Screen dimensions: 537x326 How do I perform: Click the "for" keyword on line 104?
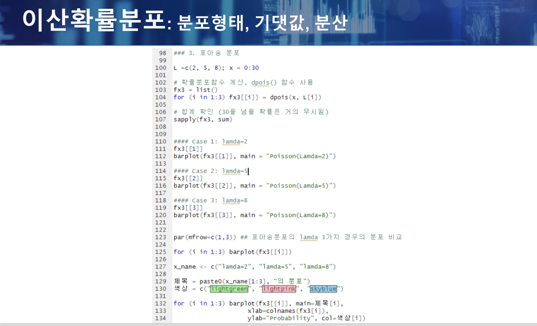(179, 97)
